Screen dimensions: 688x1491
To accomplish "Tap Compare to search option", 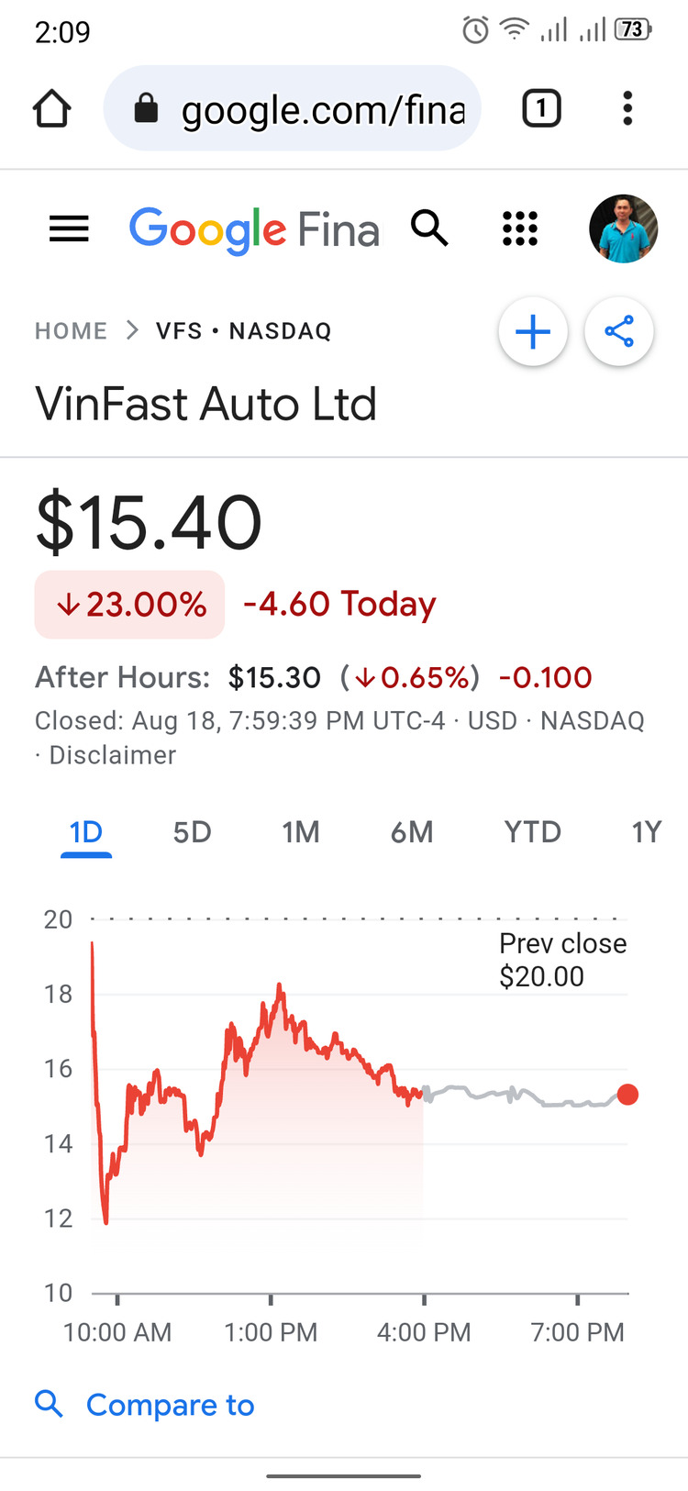I will [x=145, y=1405].
